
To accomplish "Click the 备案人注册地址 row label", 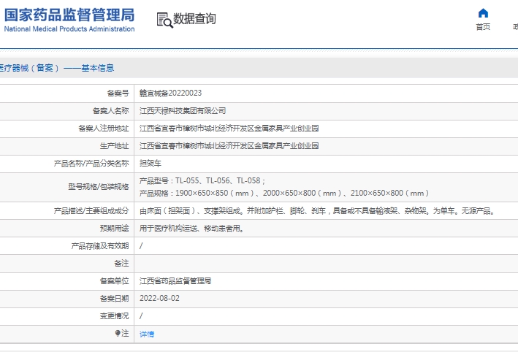I will [104, 129].
